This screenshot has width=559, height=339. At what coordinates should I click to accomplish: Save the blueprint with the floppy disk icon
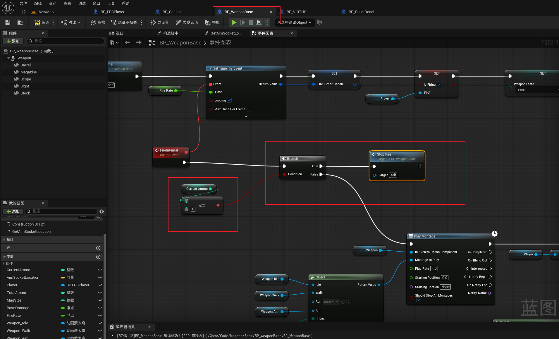[8, 23]
